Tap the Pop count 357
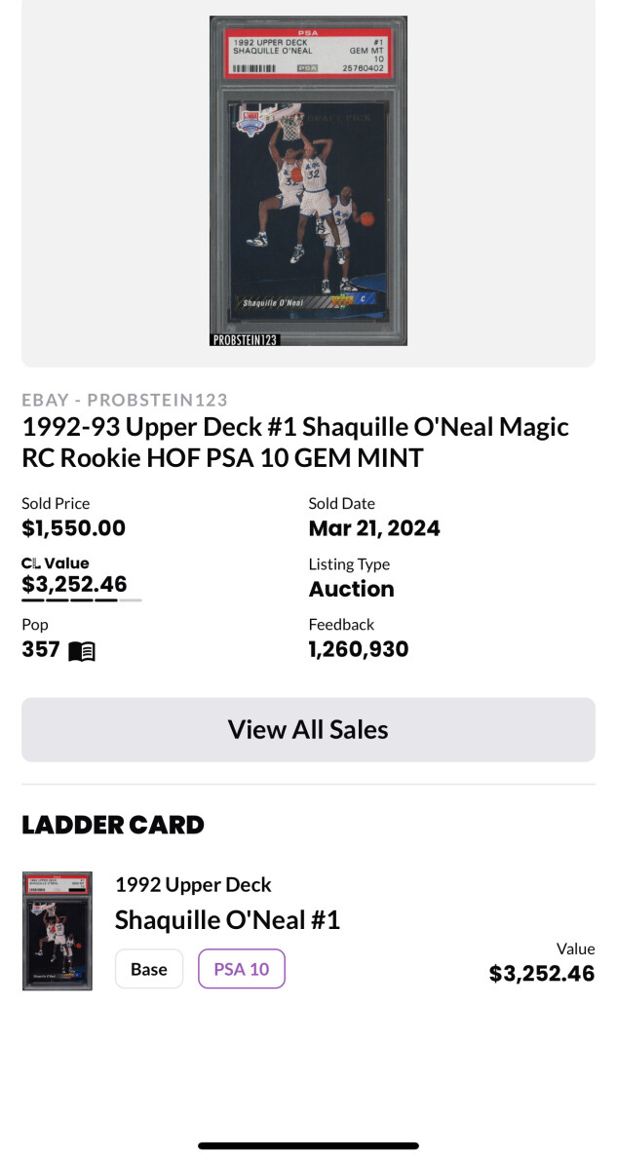The width and height of the screenshot is (617, 1161). (x=41, y=649)
